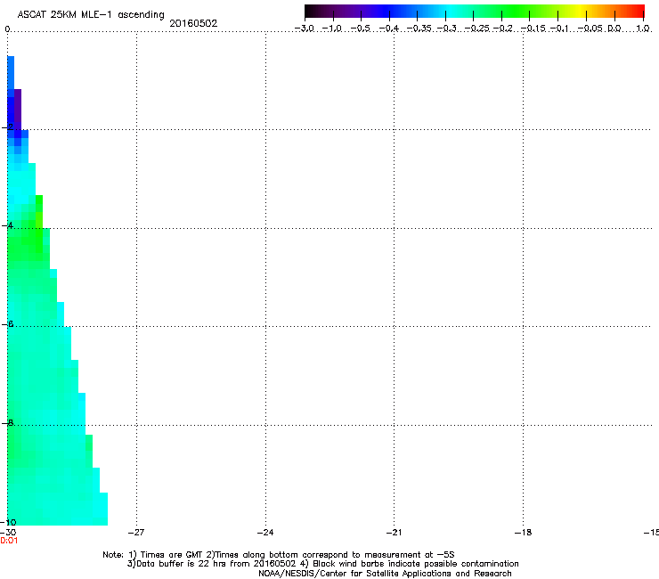This screenshot has width=659, height=579.
Task: Click the -0.15 color scale label
Action: click(533, 29)
